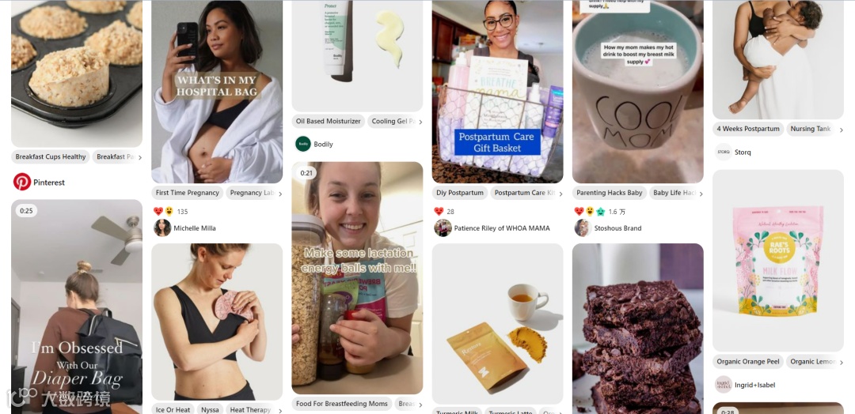Click reaction emojis beside the 135 count
The height and width of the screenshot is (414, 855).
pos(164,211)
